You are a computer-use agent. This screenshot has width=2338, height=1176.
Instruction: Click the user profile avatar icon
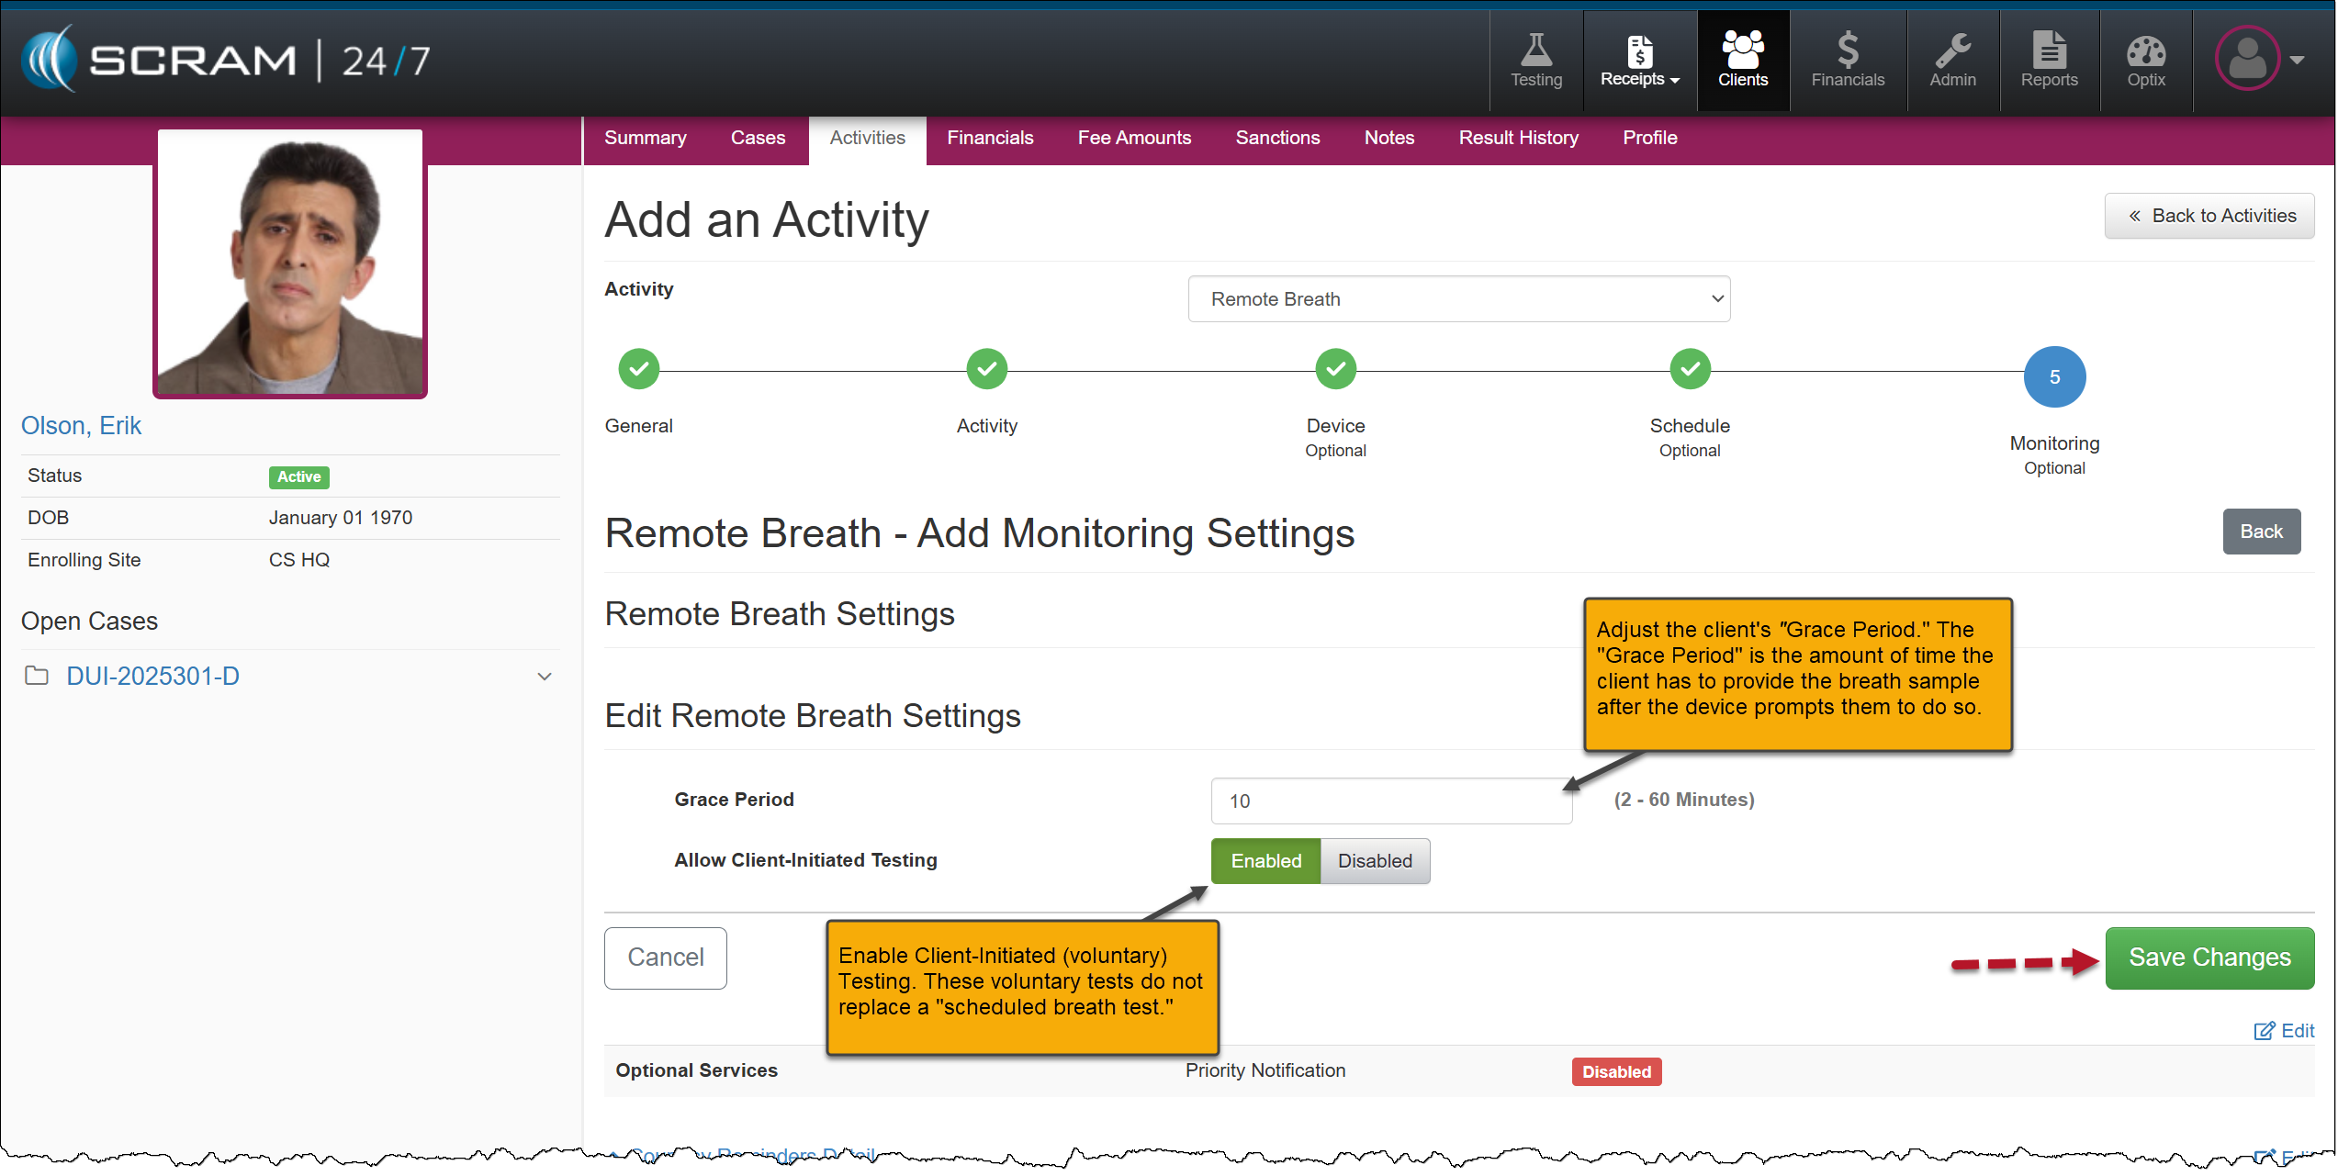pyautogui.click(x=2247, y=59)
